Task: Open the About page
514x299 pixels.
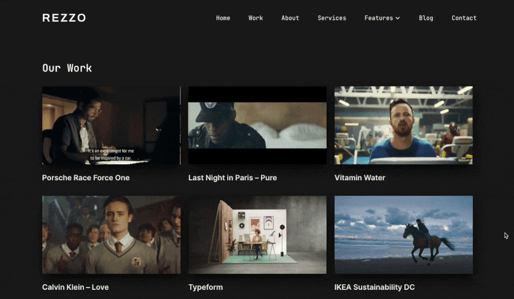Action: pyautogui.click(x=290, y=18)
